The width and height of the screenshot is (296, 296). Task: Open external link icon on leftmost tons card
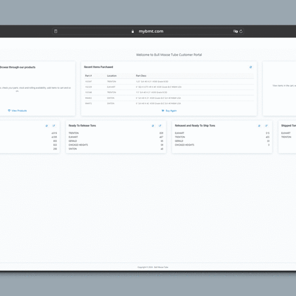[54, 126]
